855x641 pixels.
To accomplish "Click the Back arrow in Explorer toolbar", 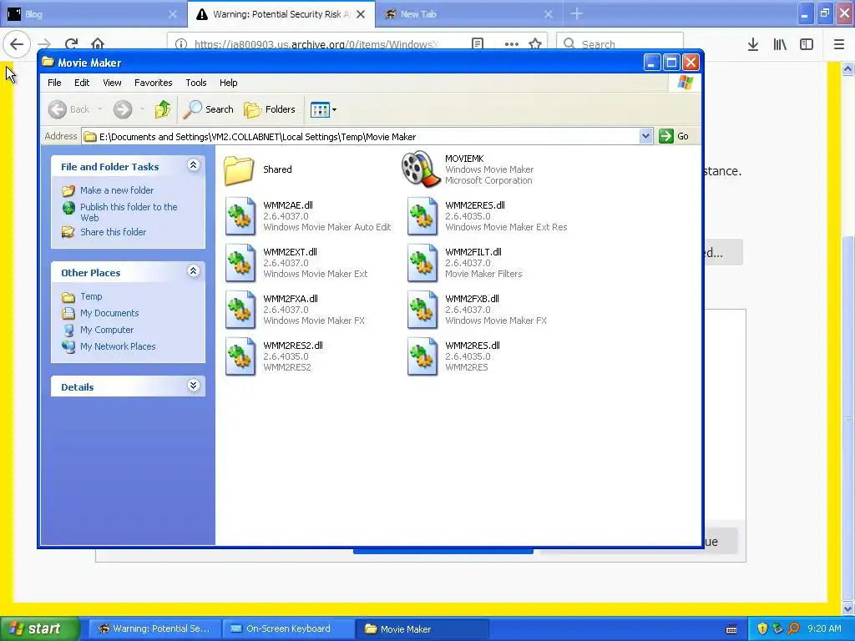I will 58,109.
